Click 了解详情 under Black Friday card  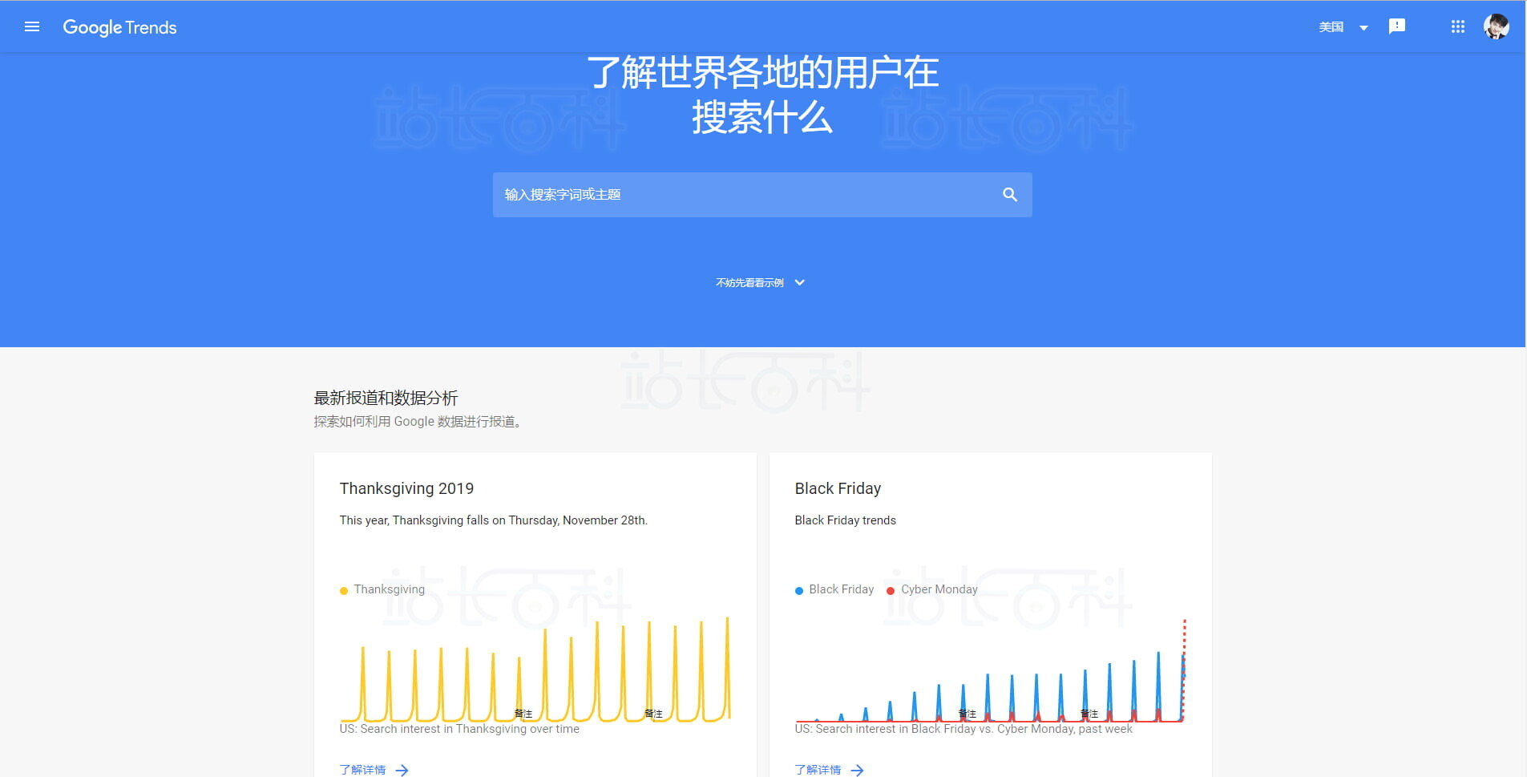point(818,770)
